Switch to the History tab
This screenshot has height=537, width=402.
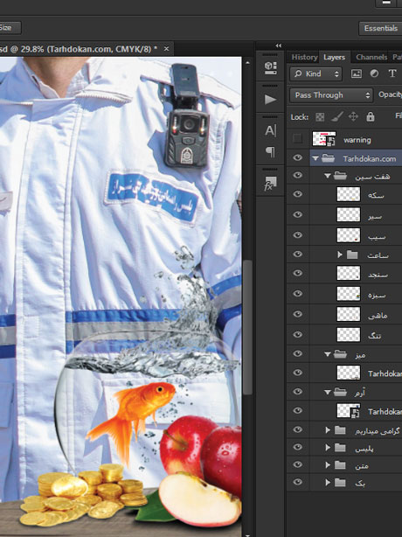click(304, 57)
